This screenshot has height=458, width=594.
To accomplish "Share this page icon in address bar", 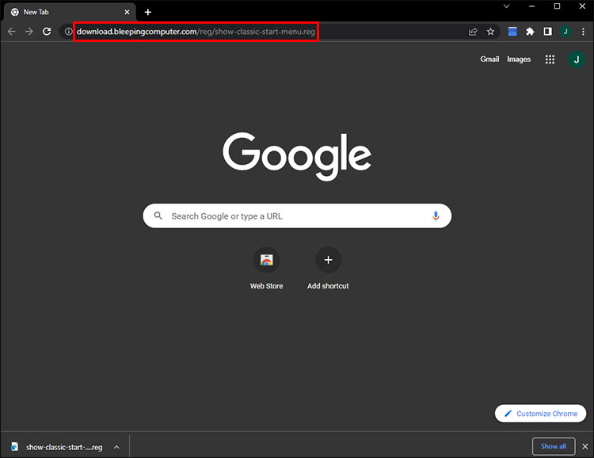I will pos(473,32).
